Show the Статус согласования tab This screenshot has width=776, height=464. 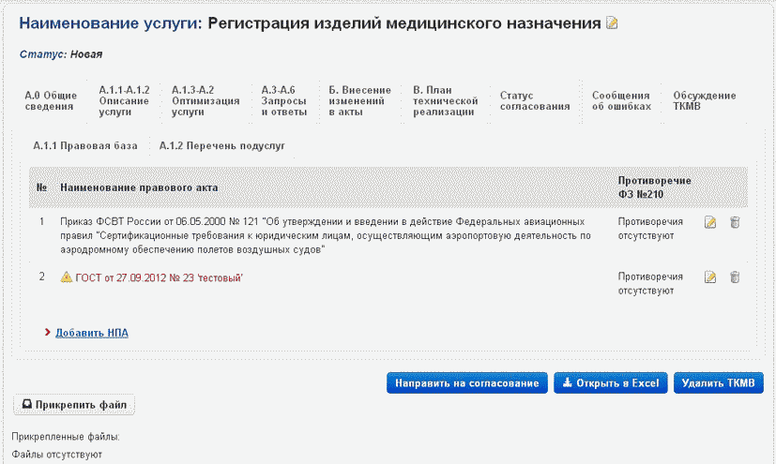tap(535, 100)
